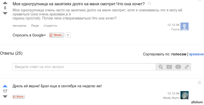Open the женщины tag
204x105 pixels.
(19, 26)
